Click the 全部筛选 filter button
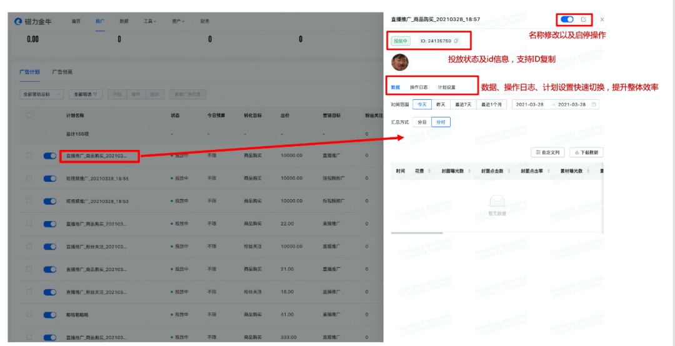The image size is (675, 346). point(86,94)
